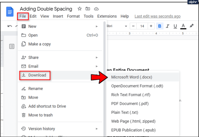Star the document with the star icon
The height and width of the screenshot is (137, 199).
point(80,9)
